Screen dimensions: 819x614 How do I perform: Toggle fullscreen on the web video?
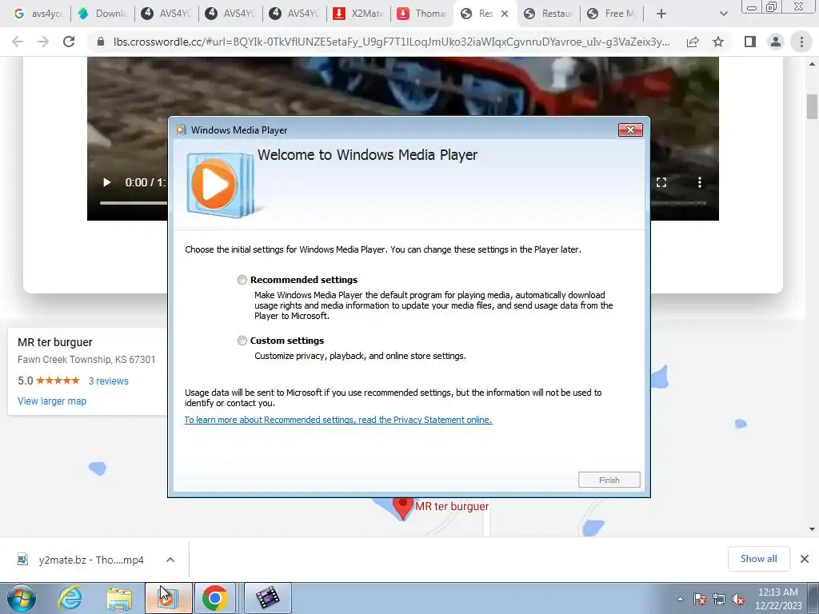point(661,182)
